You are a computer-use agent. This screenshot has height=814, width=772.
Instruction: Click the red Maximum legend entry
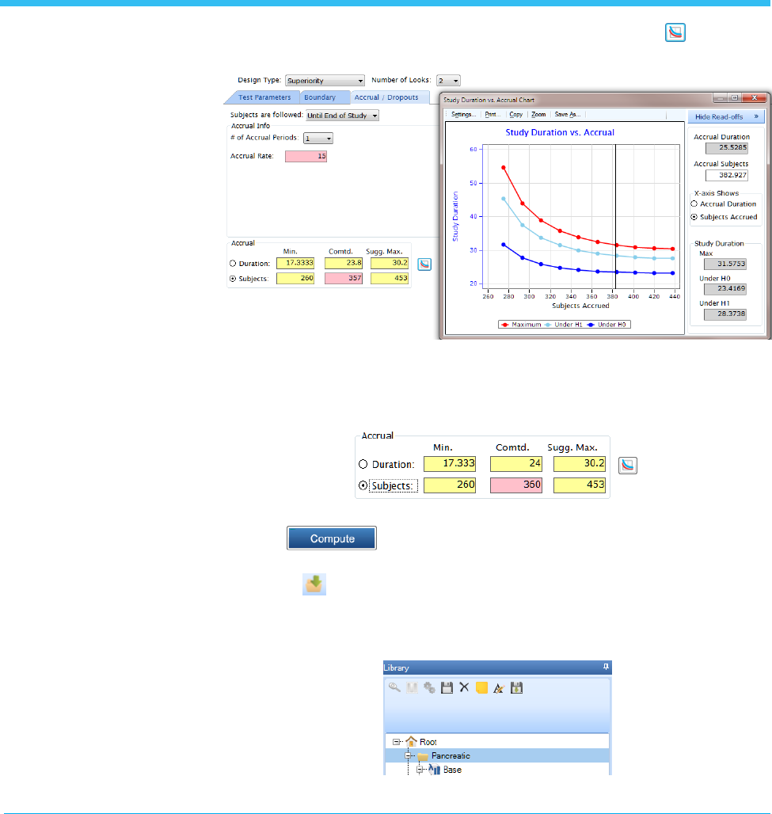[x=521, y=325]
